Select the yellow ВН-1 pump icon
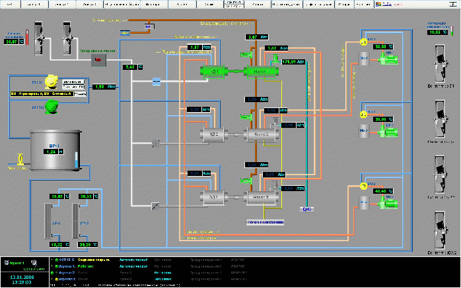 coord(51,82)
